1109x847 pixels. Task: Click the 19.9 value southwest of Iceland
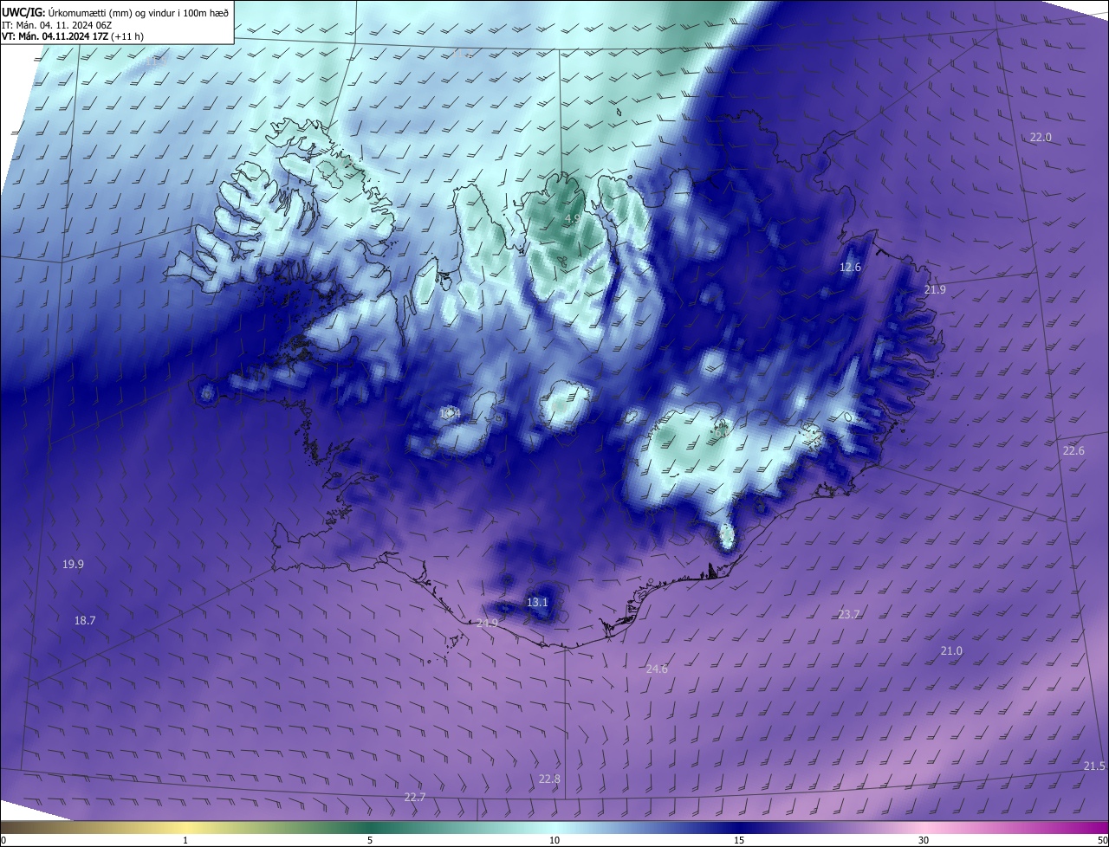coord(73,564)
